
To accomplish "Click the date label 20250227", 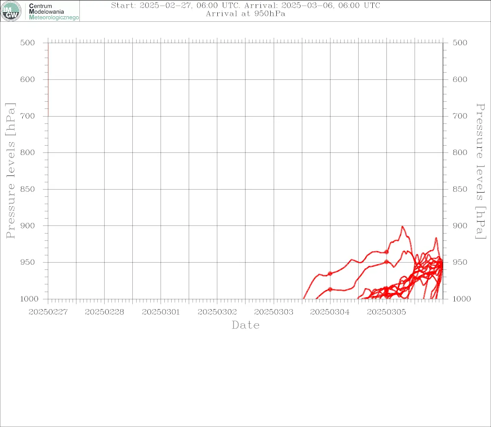I will (x=48, y=312).
